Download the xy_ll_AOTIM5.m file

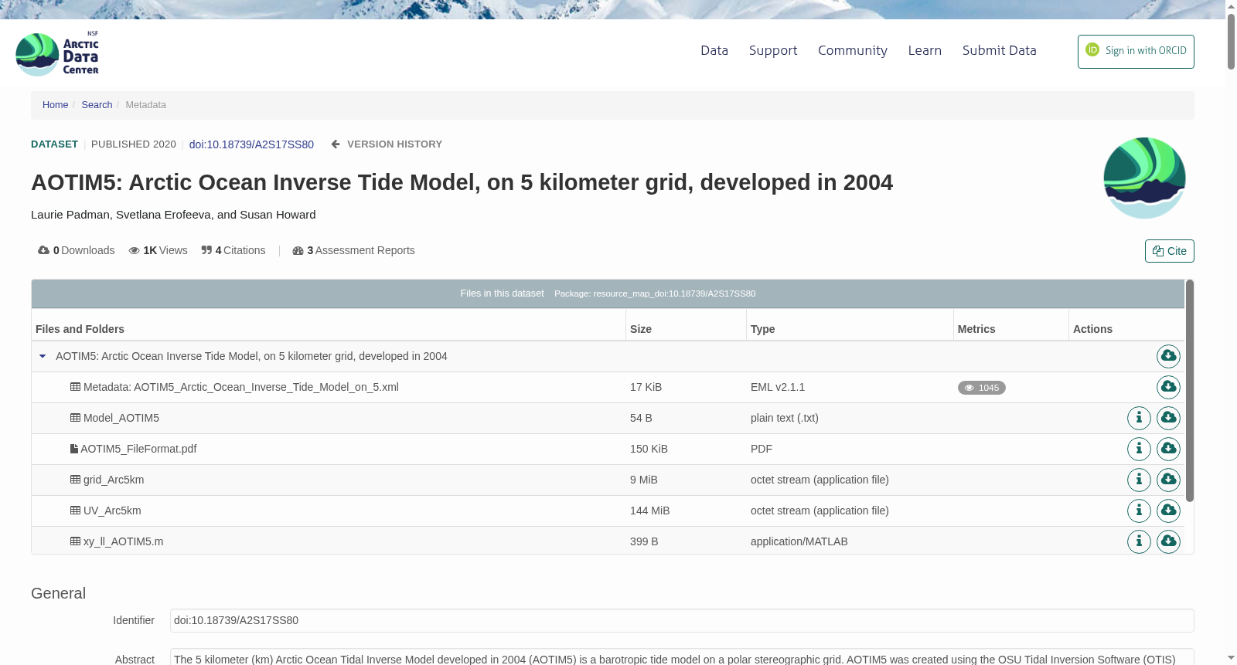point(1168,541)
